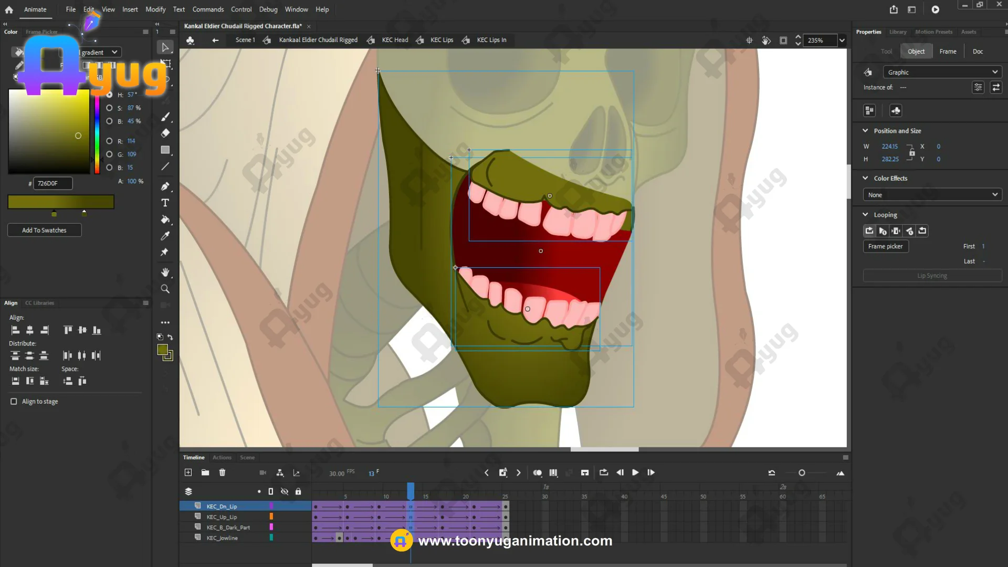Switch to the Frame properties tab
This screenshot has height=567, width=1008.
(948, 51)
